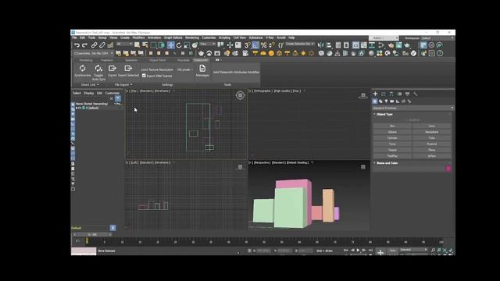Click the Perspective viewport label
500x281 pixels.
point(262,163)
